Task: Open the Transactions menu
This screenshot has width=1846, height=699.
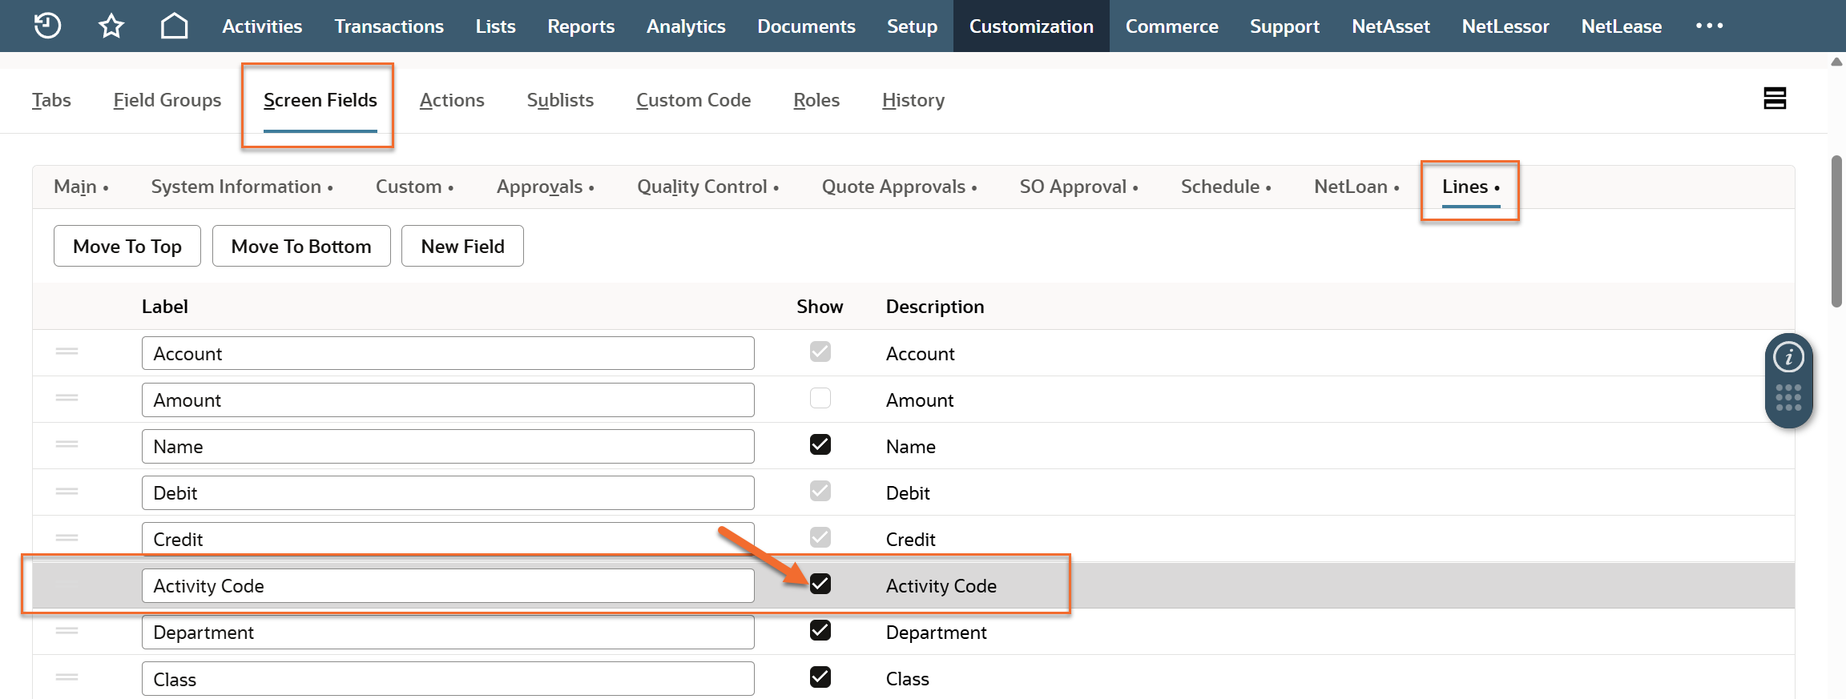Action: (389, 26)
